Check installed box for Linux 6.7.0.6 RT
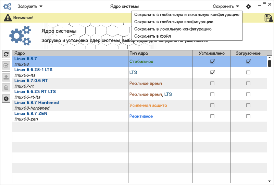Screen dimensions: 274x185 click(212, 83)
